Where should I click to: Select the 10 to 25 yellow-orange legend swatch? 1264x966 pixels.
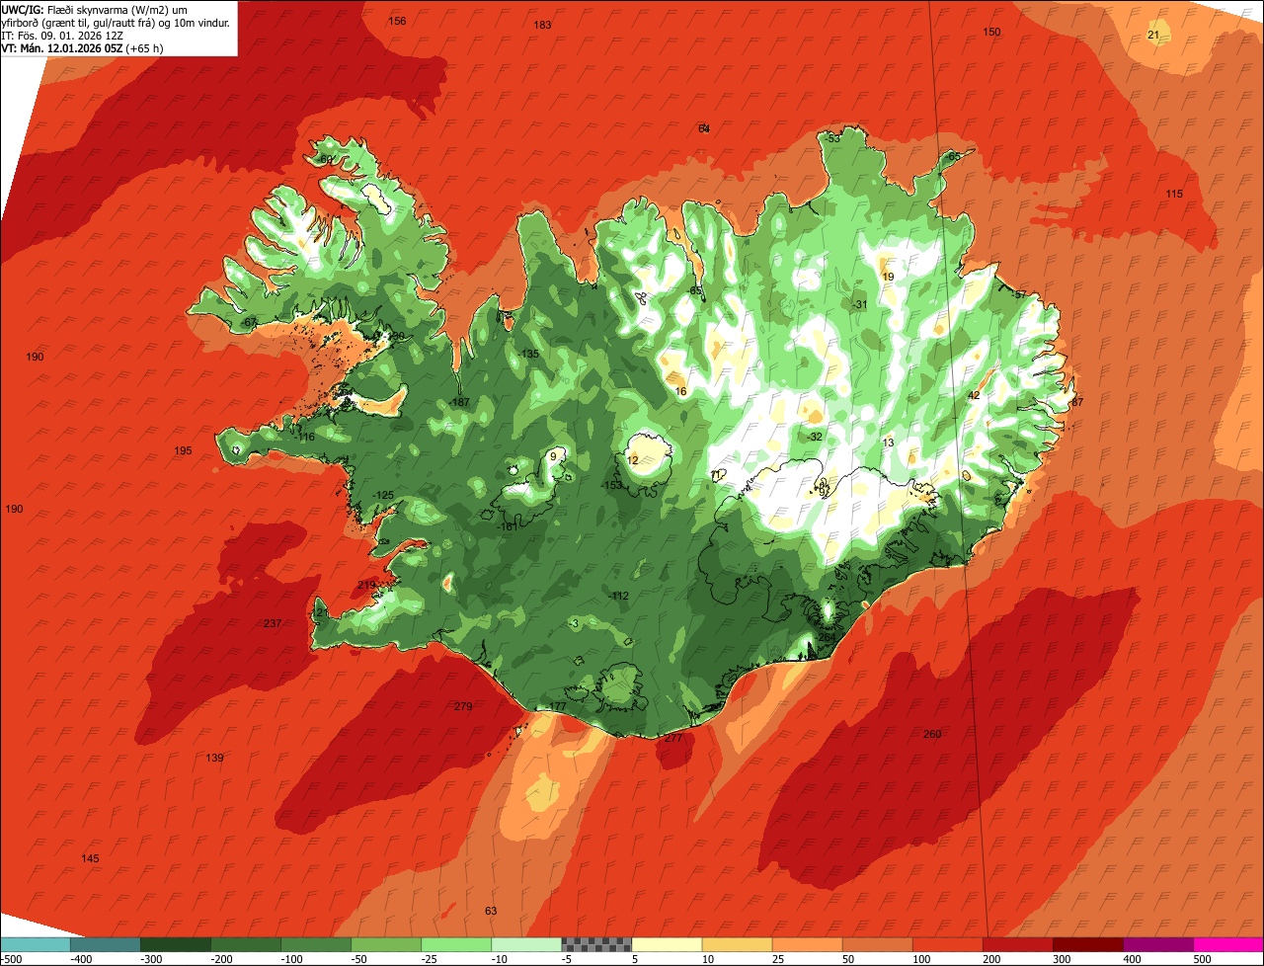pos(737,944)
